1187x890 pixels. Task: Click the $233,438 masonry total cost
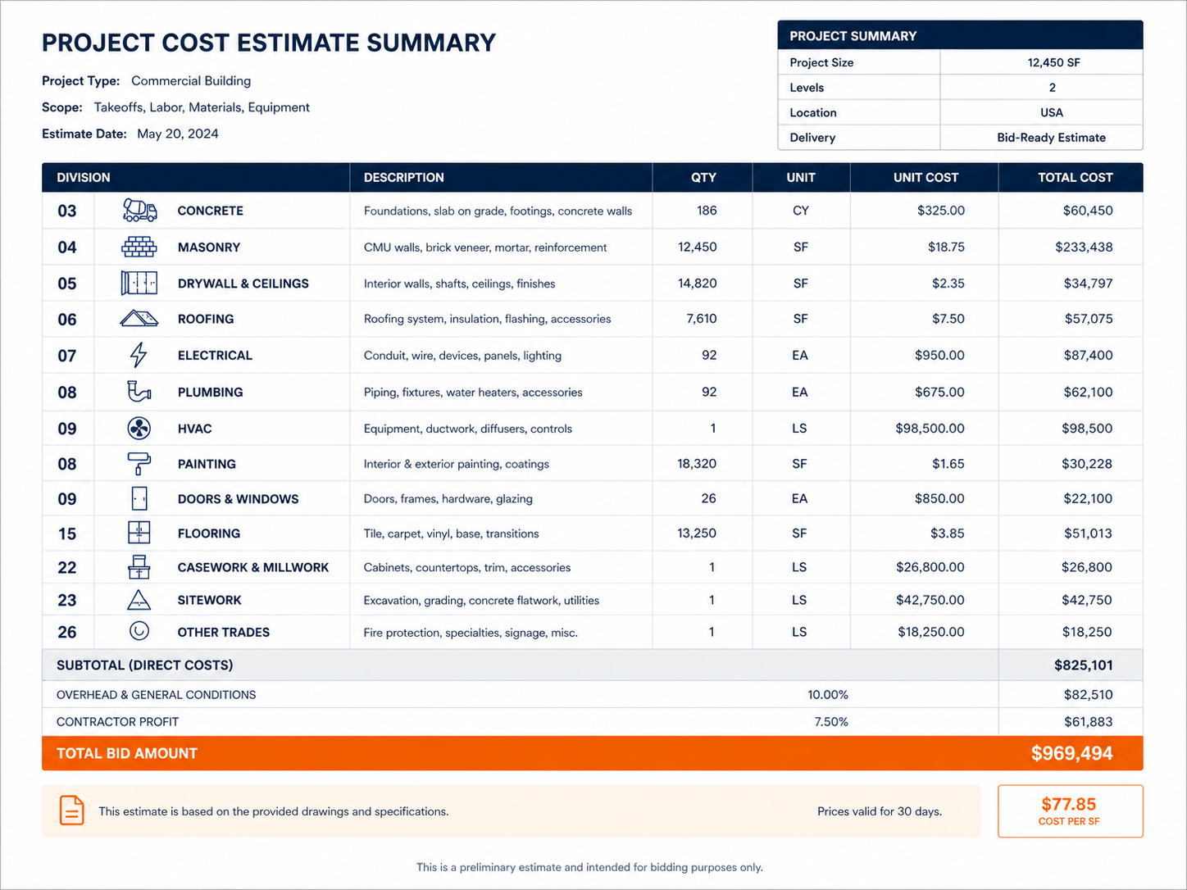(1084, 247)
